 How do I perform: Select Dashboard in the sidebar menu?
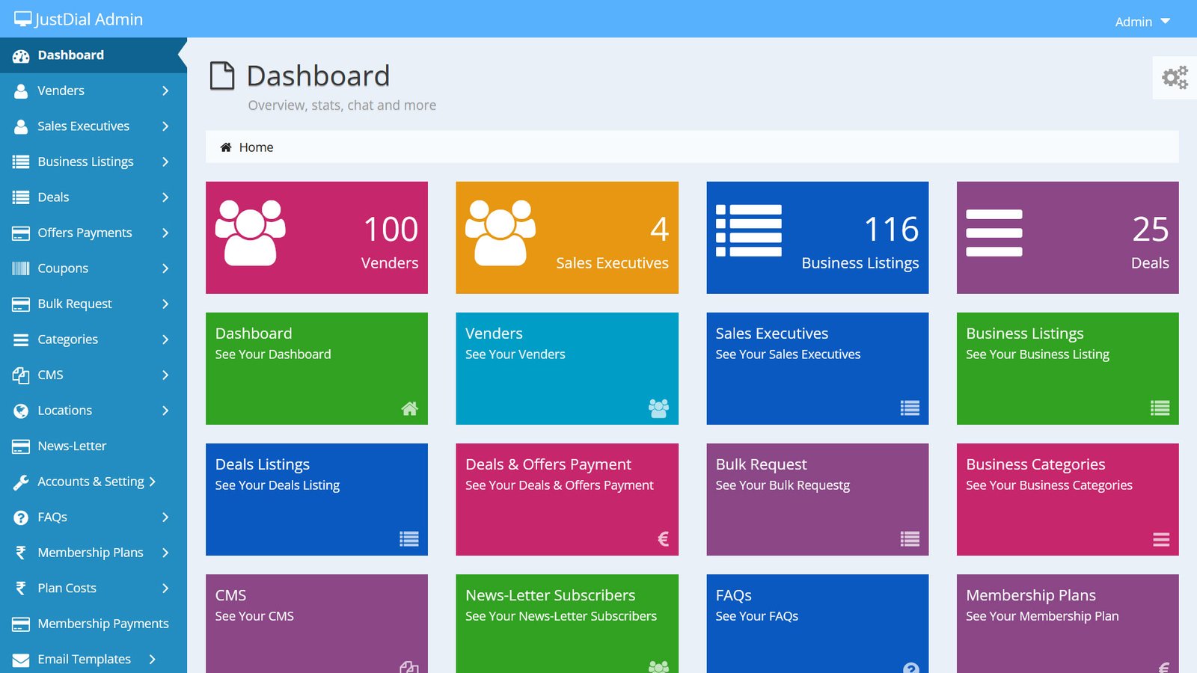click(x=94, y=55)
